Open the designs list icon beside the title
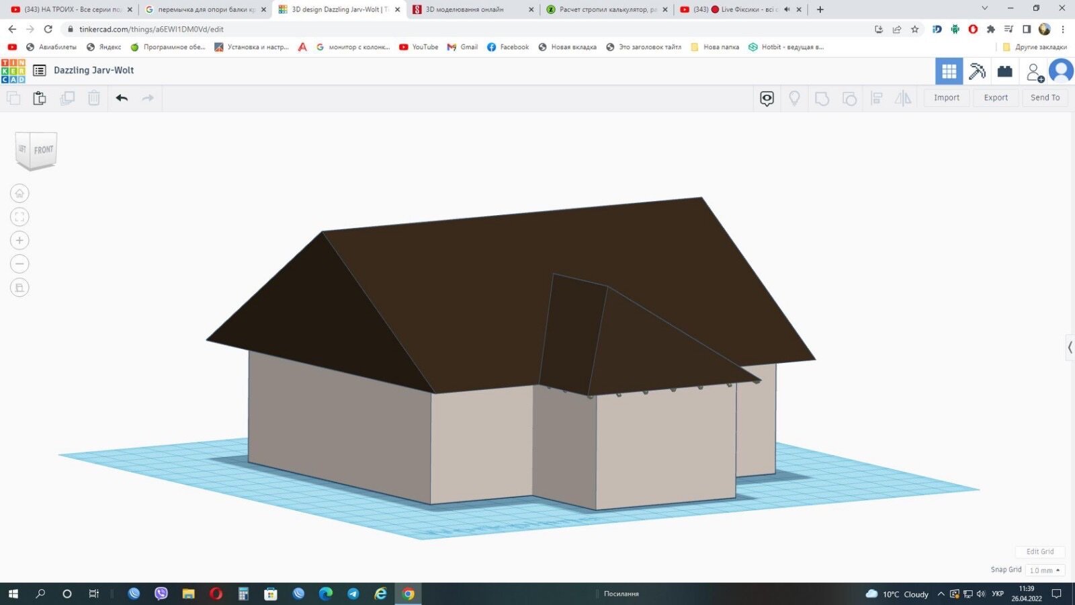The image size is (1075, 605). coord(40,71)
